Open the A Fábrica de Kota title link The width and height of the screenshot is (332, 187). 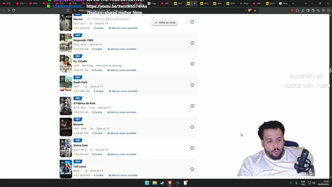point(84,103)
